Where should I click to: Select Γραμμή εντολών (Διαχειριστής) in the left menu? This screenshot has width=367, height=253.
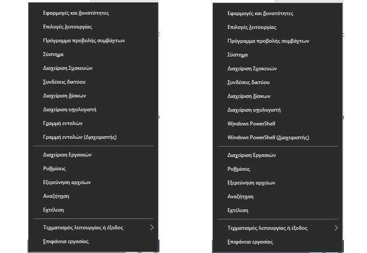coord(93,137)
